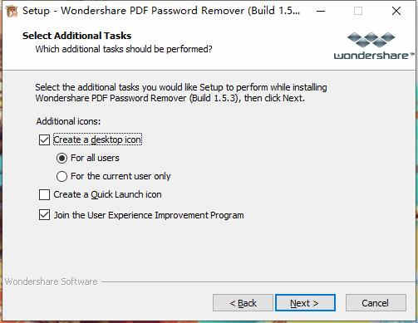Image resolution: width=418 pixels, height=323 pixels.
Task: Minimize the Setup window
Action: point(321,11)
